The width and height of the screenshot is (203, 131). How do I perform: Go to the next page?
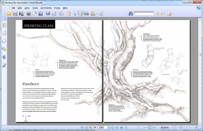(x=113, y=128)
